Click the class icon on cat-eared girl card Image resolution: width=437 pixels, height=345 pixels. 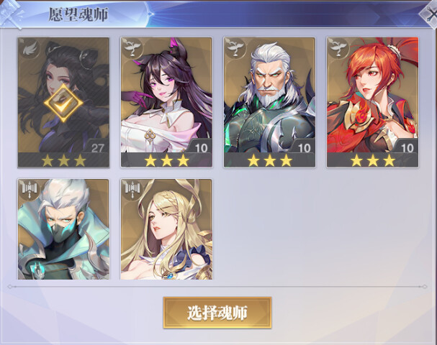pyautogui.click(x=132, y=48)
